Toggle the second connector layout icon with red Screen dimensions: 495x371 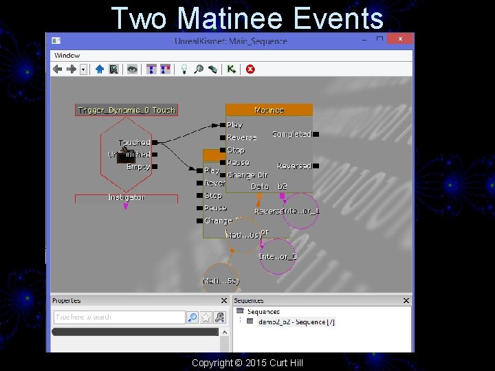coord(165,69)
